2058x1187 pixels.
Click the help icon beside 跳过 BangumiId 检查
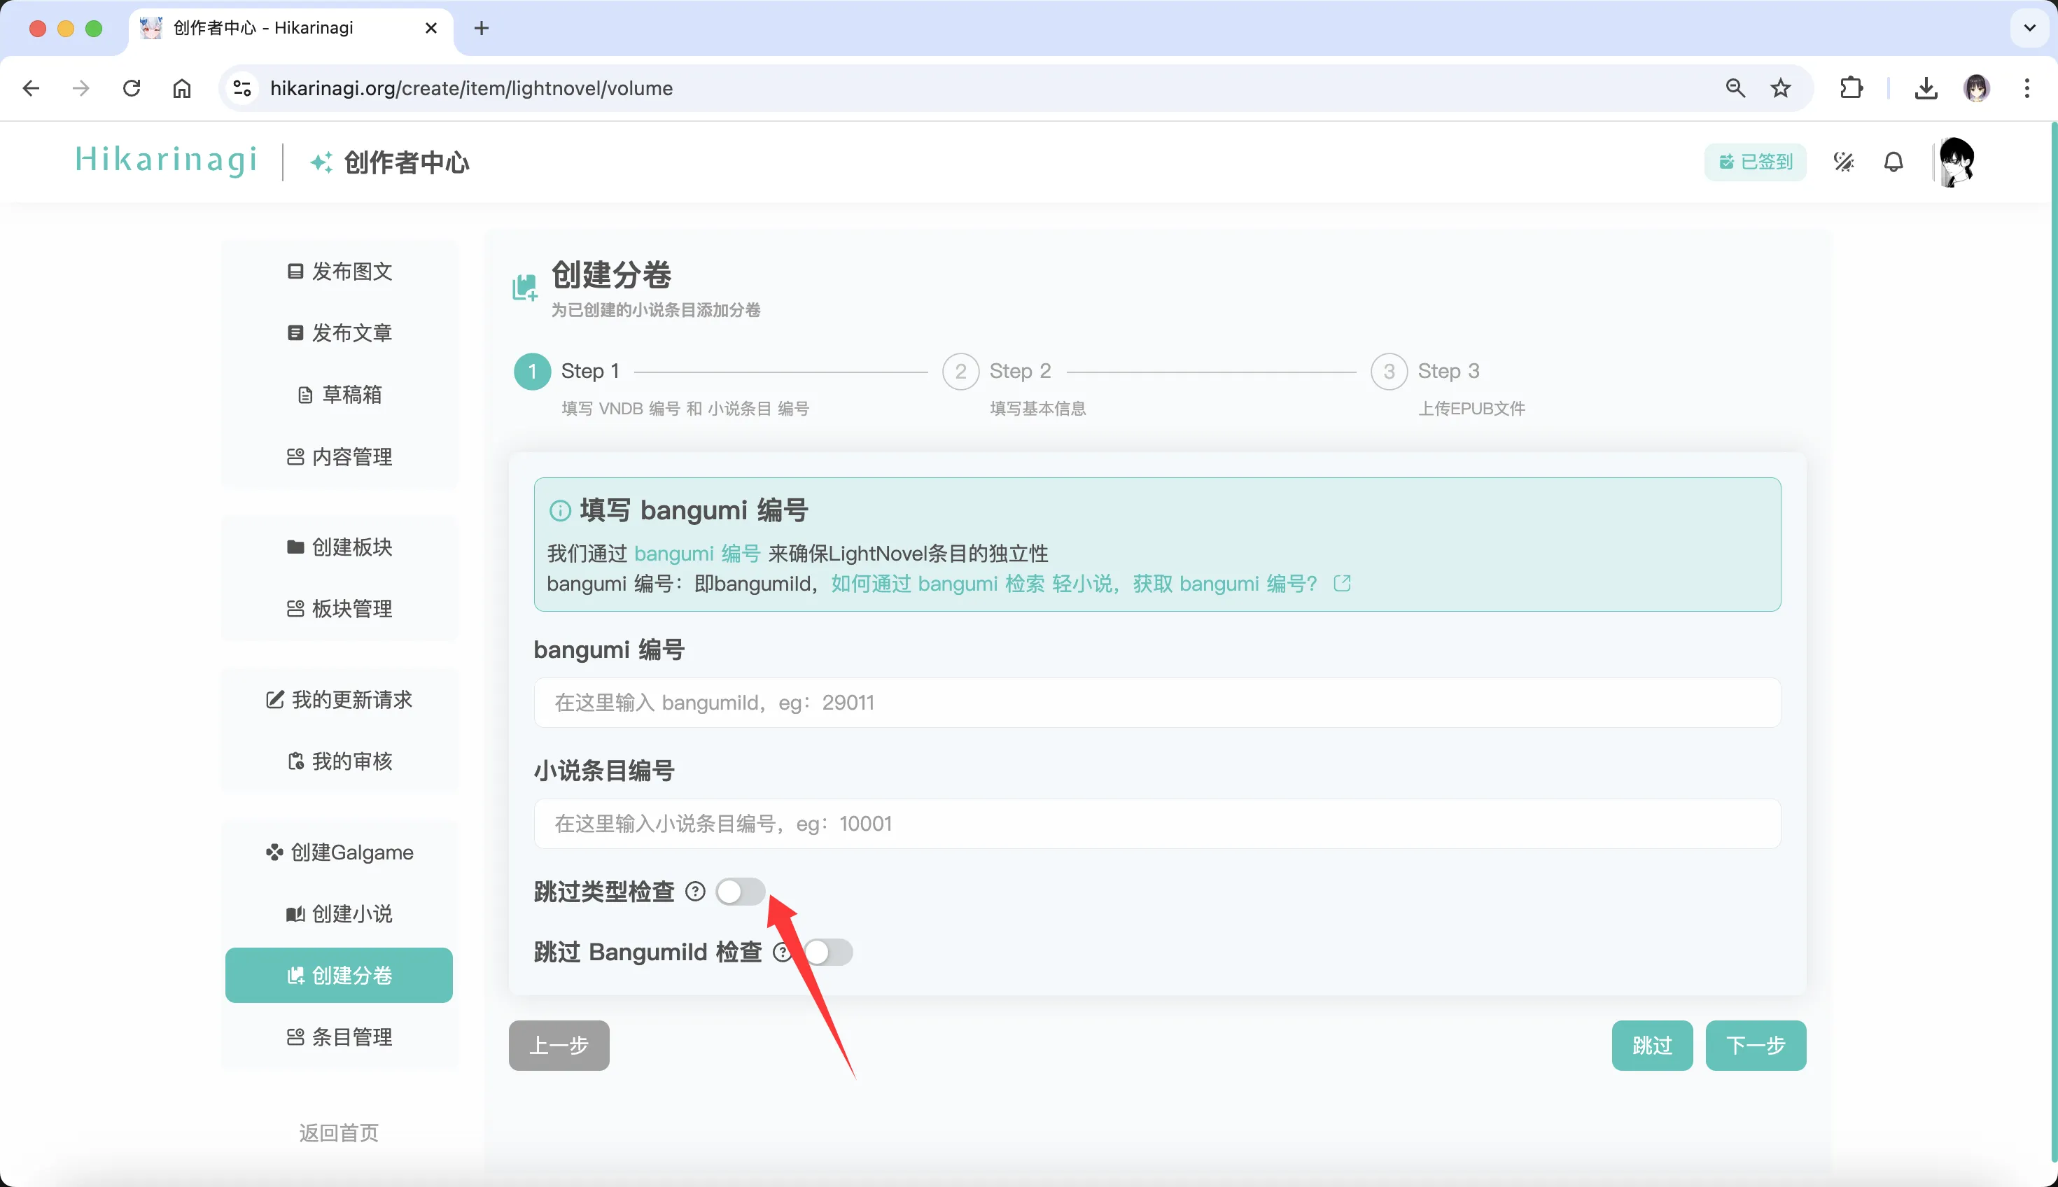point(782,953)
